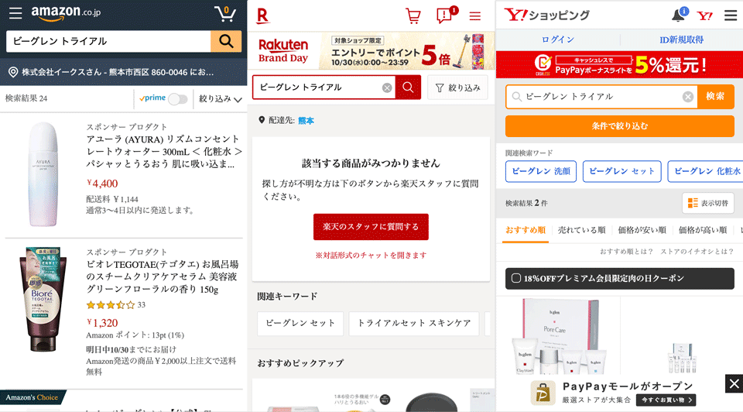743x412 pixels.
Task: Select the 売れている順 sort tab
Action: (581, 230)
